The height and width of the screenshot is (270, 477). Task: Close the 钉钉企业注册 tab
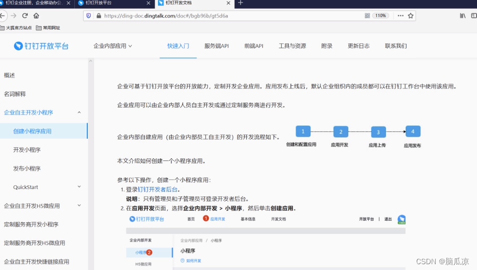click(x=68, y=3)
